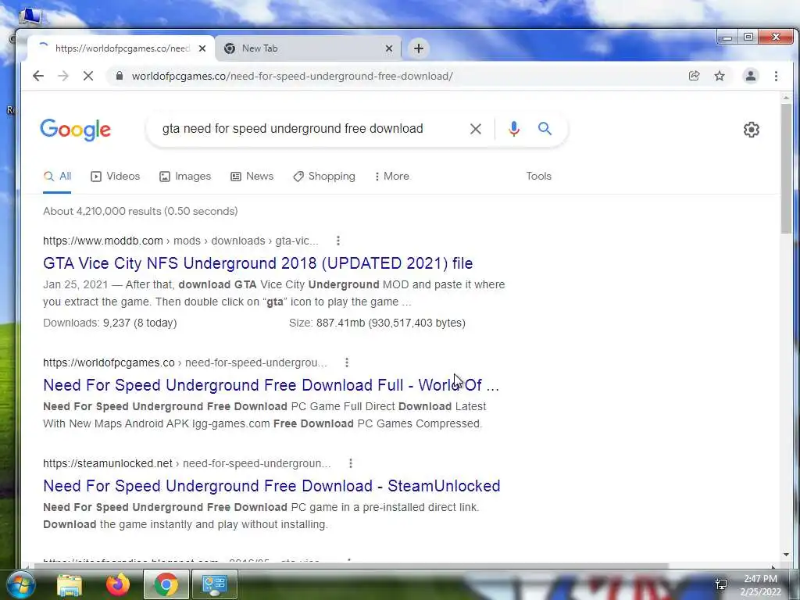Clear the Google search box text
Screen dimensions: 800x600
pos(476,129)
